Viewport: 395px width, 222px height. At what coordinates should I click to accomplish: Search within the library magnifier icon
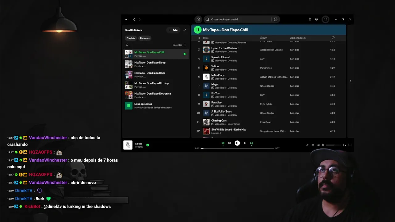127,45
